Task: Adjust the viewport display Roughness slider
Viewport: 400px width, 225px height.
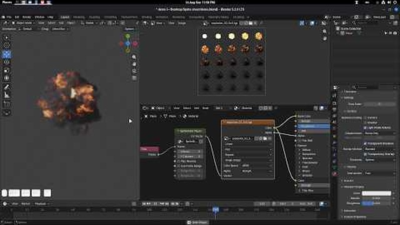Action: 376,203
